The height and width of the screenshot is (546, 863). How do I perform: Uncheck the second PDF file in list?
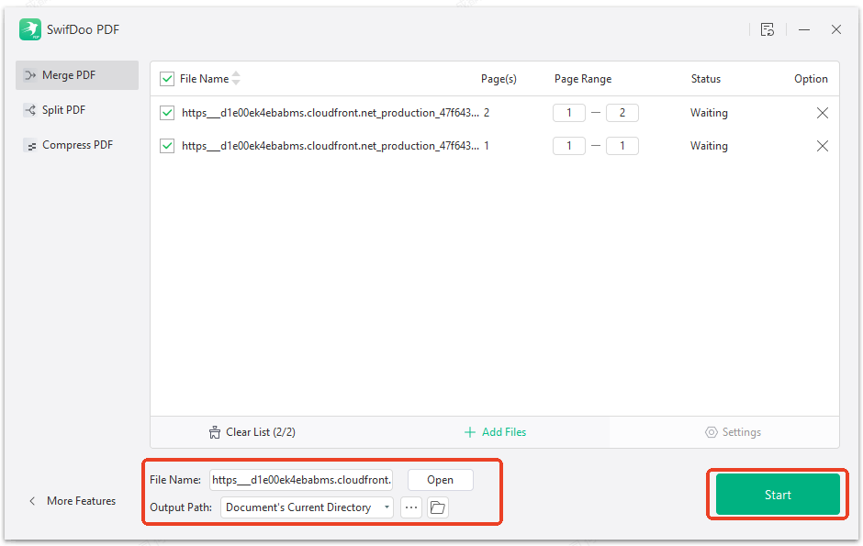coord(167,145)
